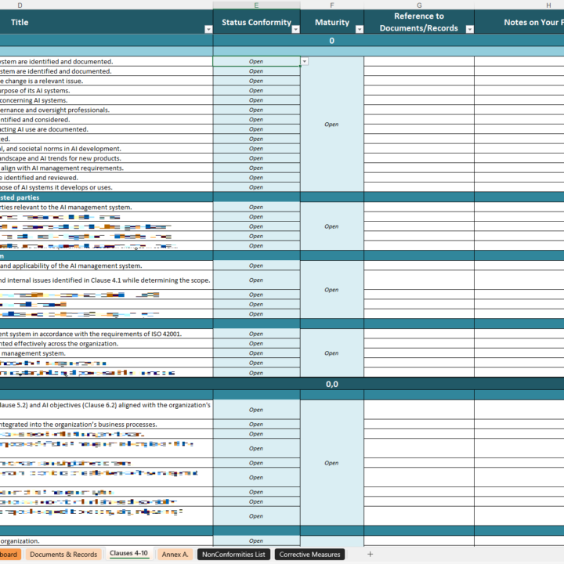Click the Maturity header cell

point(331,22)
